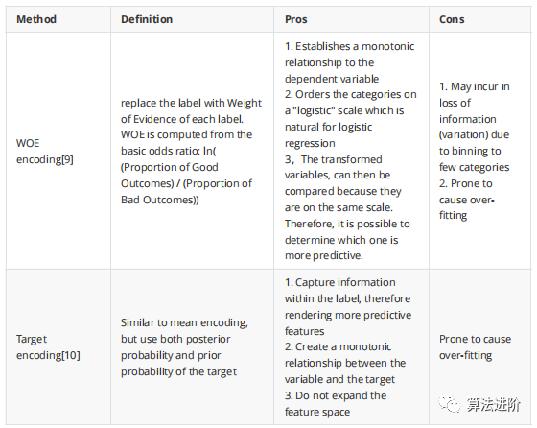The width and height of the screenshot is (537, 428).
Task: Open the WOE encoding[9] reference
Action: click(x=45, y=151)
